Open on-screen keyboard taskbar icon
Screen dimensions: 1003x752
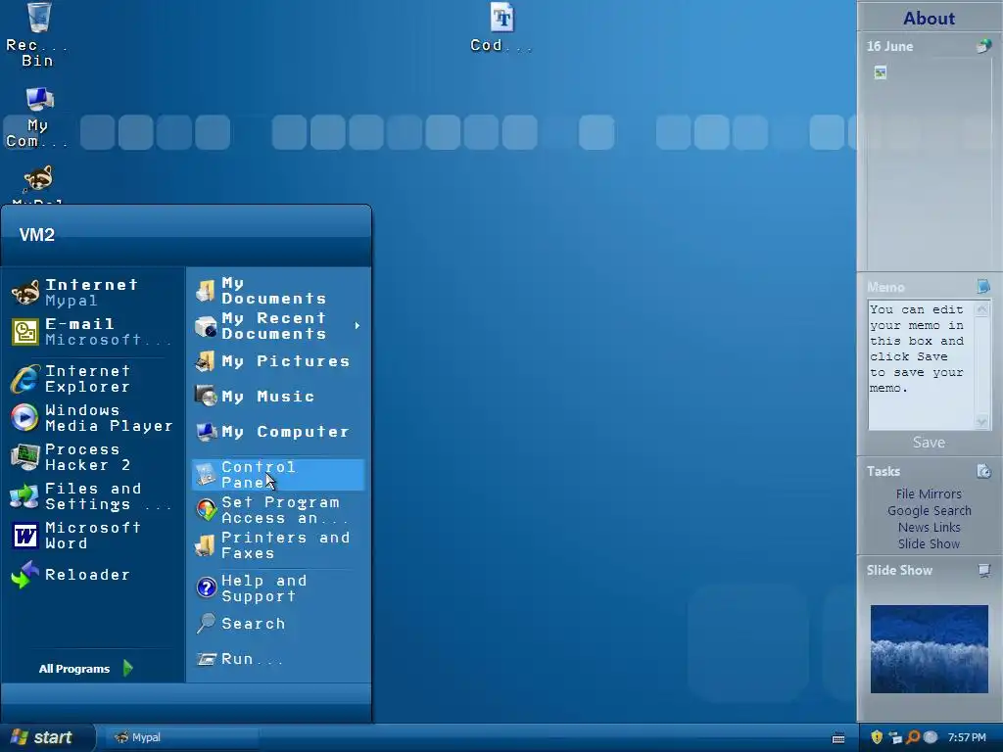pos(838,738)
